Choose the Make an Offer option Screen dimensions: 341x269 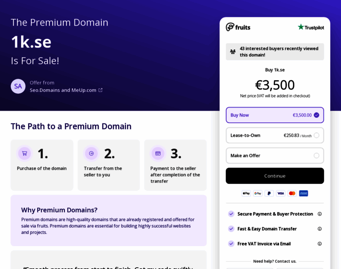[x=316, y=156]
